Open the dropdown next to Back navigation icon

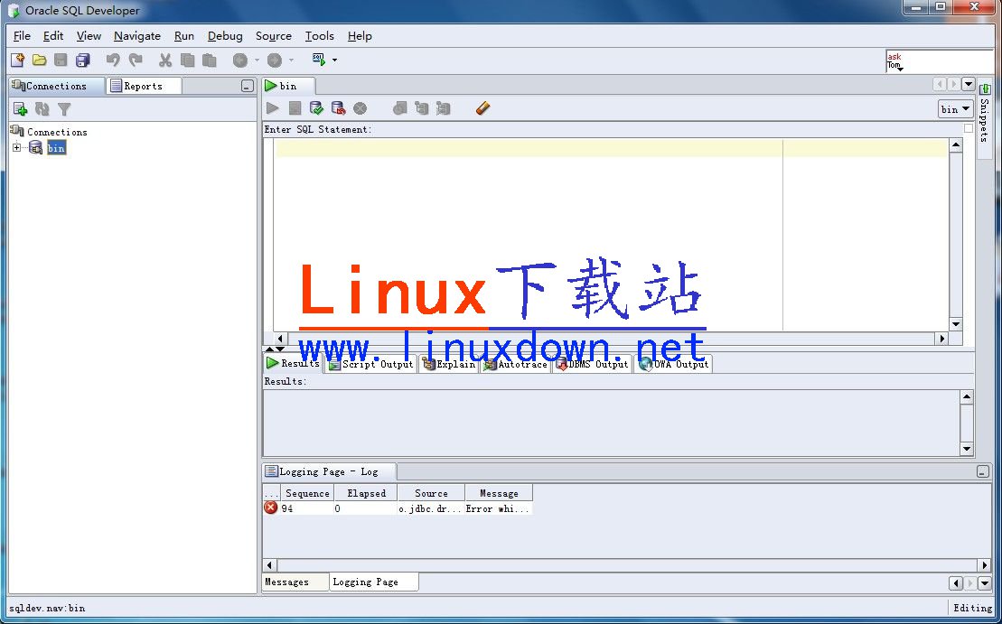pyautogui.click(x=257, y=60)
